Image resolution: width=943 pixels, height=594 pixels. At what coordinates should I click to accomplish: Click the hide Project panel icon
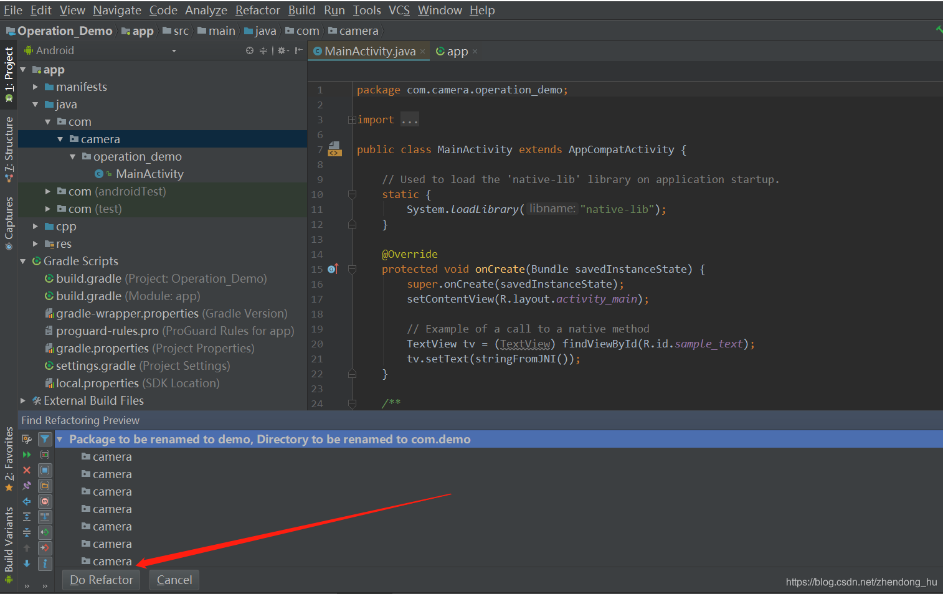[x=299, y=50]
